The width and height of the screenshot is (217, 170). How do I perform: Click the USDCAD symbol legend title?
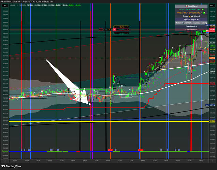coord(18,5)
